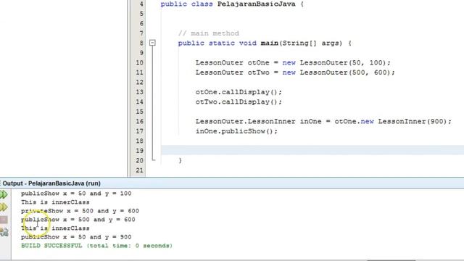Click the 'otOne.callDisplay();' statement
Image resolution: width=464 pixels, height=261 pixels.
point(239,92)
